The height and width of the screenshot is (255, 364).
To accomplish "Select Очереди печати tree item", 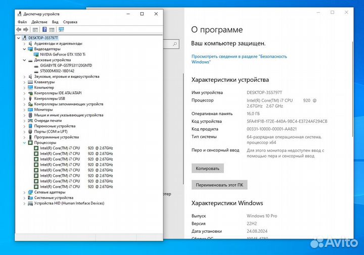I will click(48, 121).
